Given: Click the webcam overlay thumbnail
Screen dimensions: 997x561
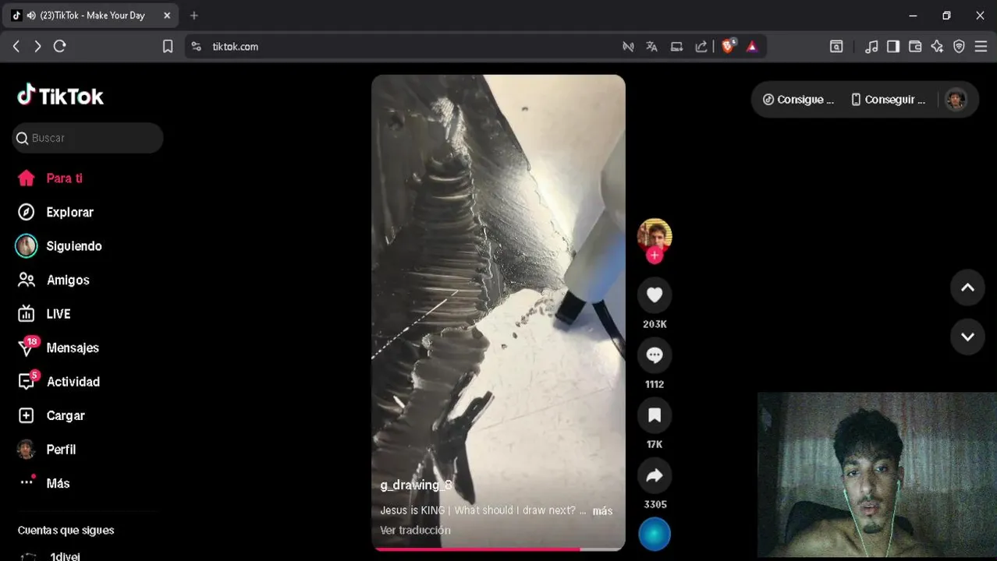Looking at the screenshot, I should point(877,475).
